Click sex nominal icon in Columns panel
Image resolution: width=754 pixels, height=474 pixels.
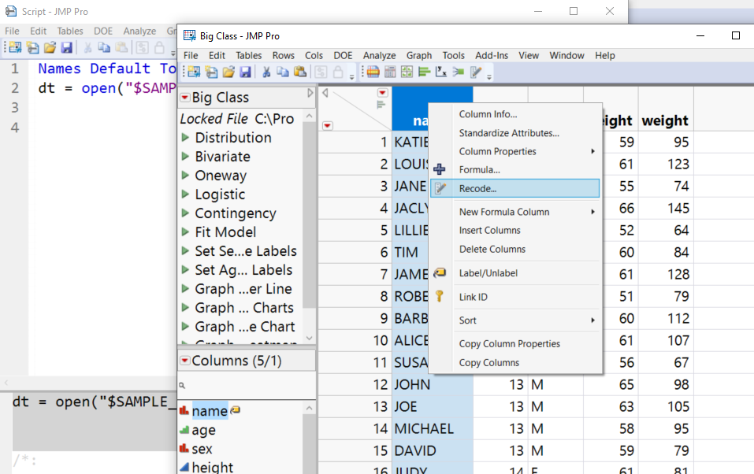click(184, 449)
